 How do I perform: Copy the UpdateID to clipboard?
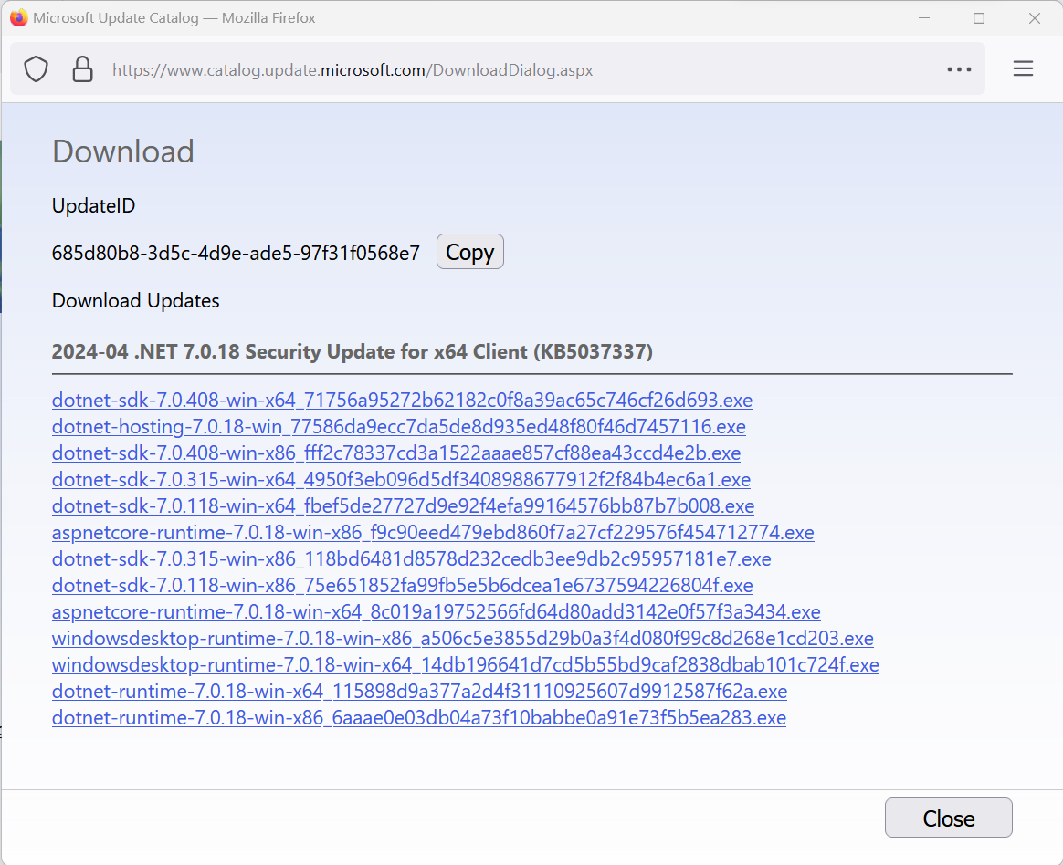(469, 253)
